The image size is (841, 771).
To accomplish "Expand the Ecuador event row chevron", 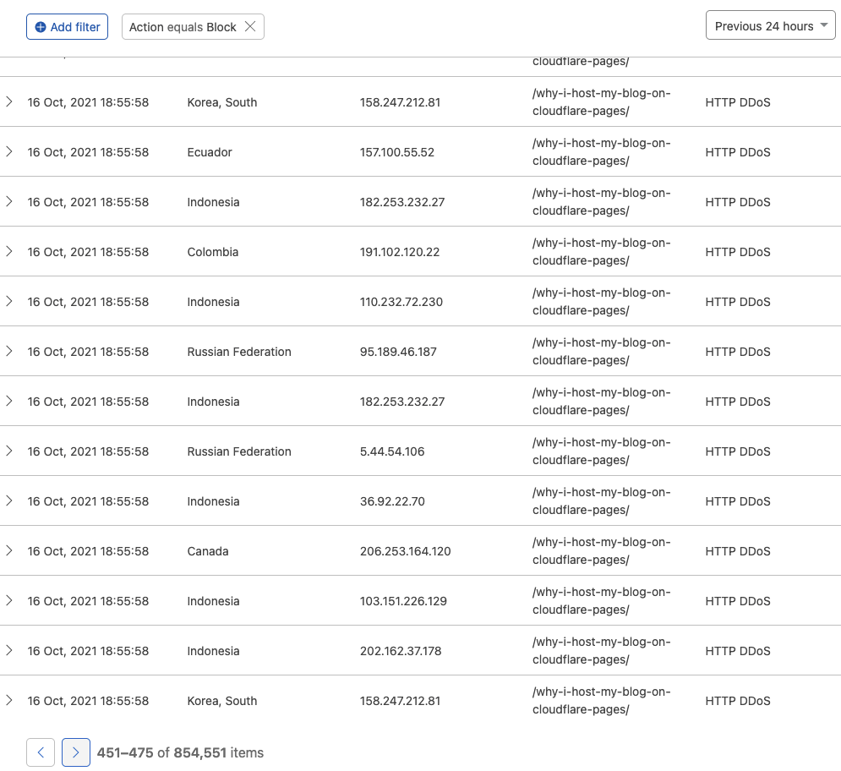I will coord(9,152).
